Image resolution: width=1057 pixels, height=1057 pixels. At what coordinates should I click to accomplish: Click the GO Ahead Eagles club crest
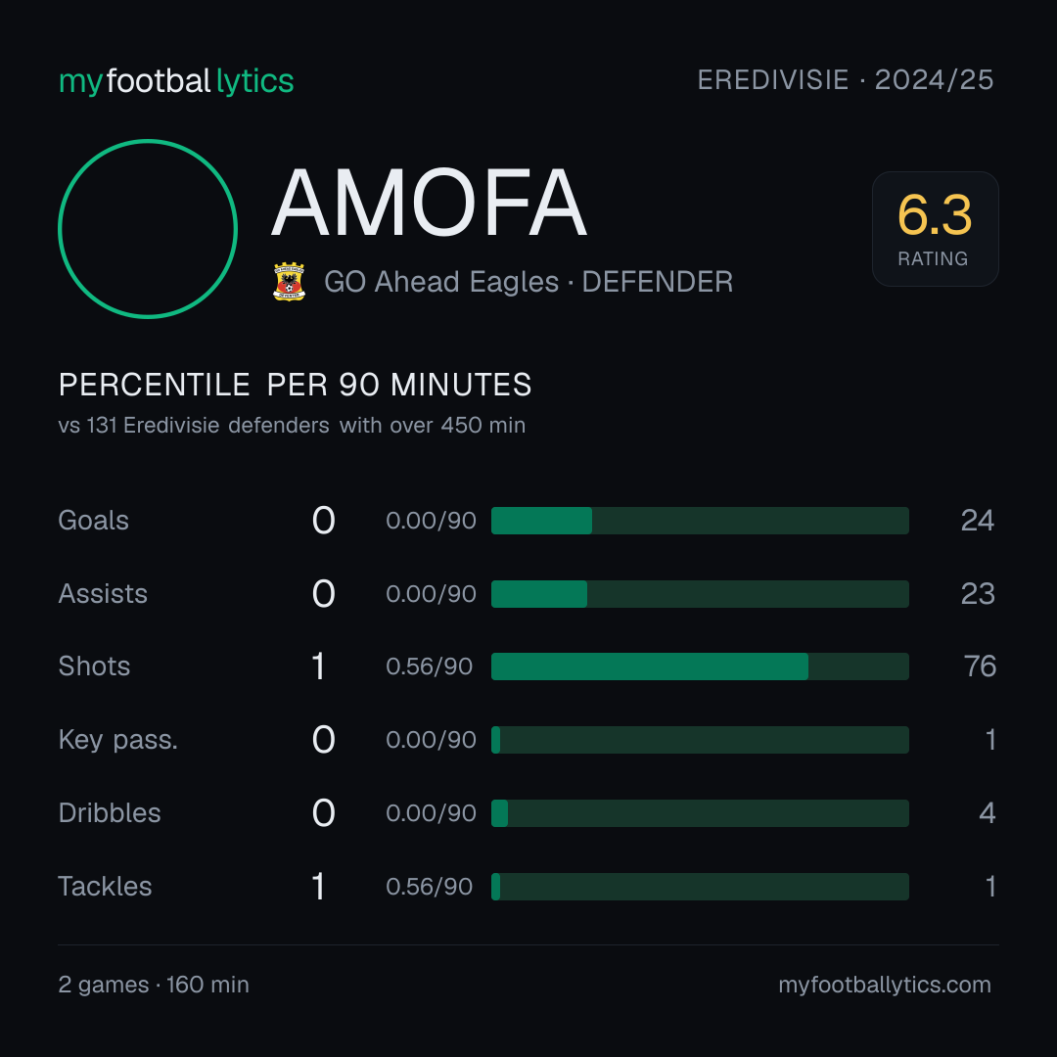(289, 282)
